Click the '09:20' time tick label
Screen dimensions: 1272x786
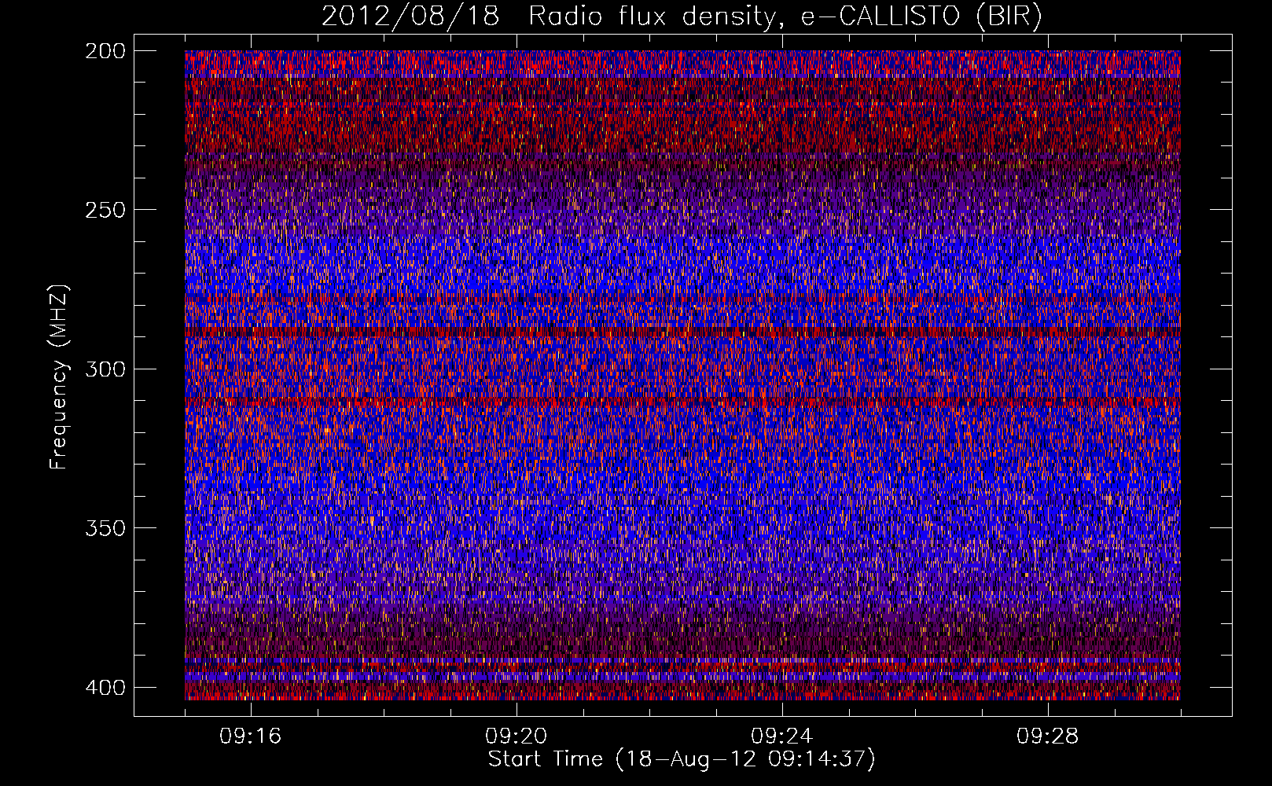point(517,736)
